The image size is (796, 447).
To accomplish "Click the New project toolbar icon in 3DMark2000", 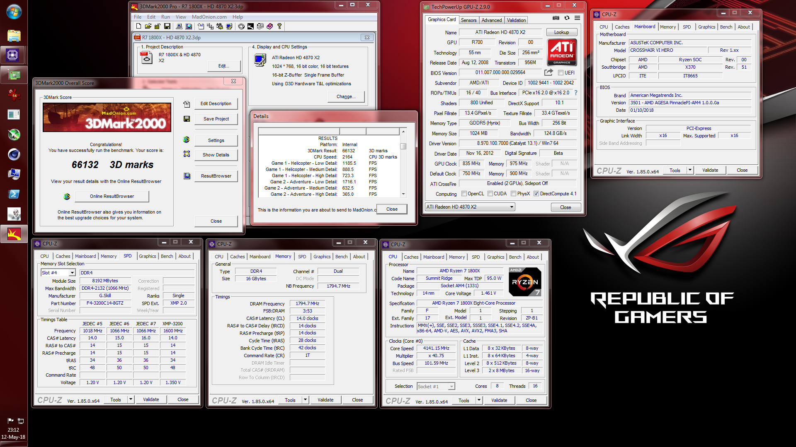I will click(138, 26).
